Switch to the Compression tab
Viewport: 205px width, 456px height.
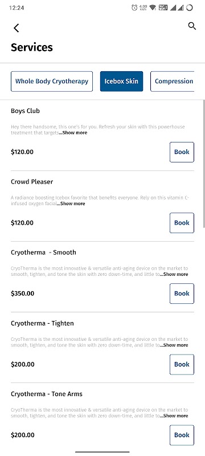172,82
